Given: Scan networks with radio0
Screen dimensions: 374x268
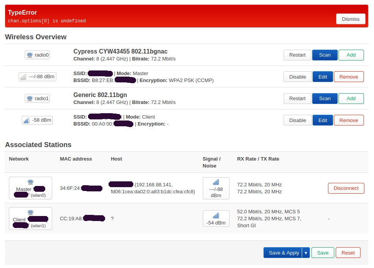Looking at the screenshot, I should [325, 55].
